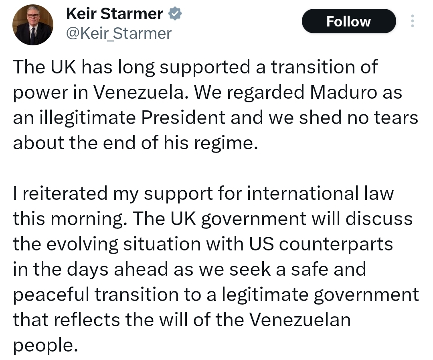Open the @Keir_Starmer handle link
Viewport: 433px width, 360px height.
point(118,33)
